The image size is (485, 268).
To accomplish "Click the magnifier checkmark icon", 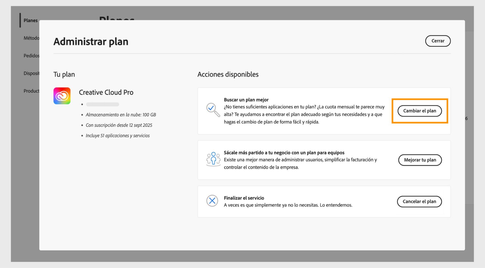I will click(213, 110).
